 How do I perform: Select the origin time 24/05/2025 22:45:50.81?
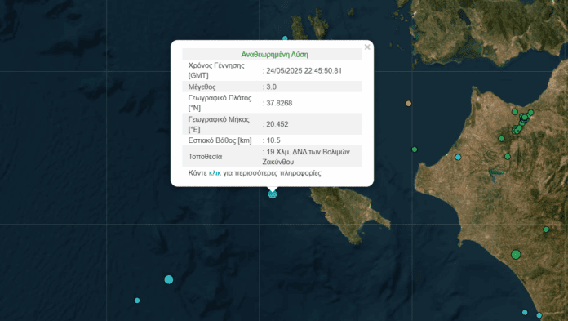[x=304, y=71]
